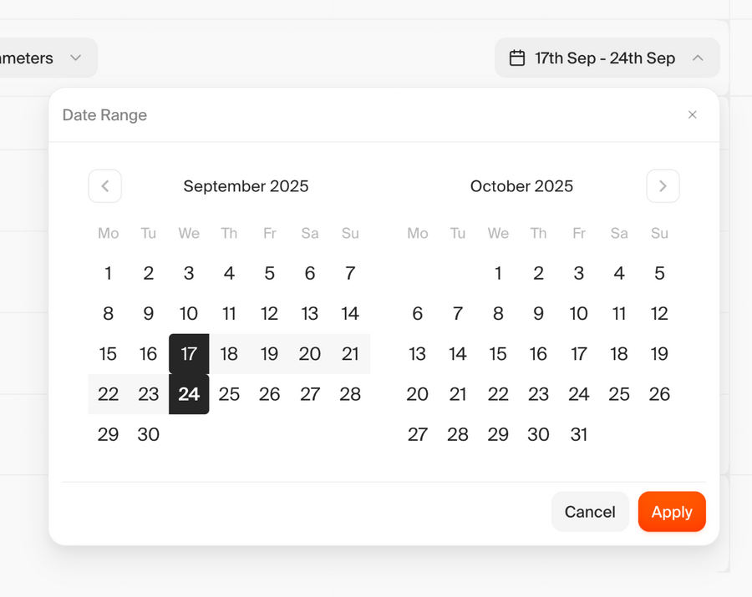Apply the selected date range
Screen dimensions: 752x597
(x=672, y=512)
